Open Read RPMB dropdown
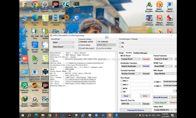 click(163, 66)
